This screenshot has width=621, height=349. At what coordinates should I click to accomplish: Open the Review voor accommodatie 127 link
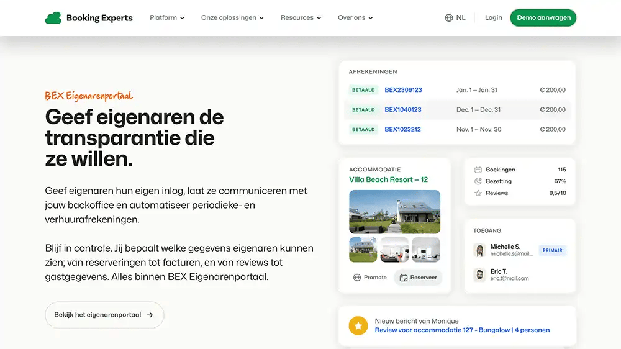pos(462,330)
